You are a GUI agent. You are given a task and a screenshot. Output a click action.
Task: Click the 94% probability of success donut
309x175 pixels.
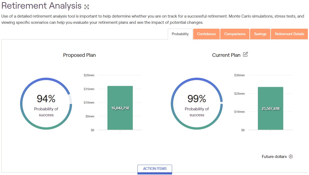pos(46,104)
